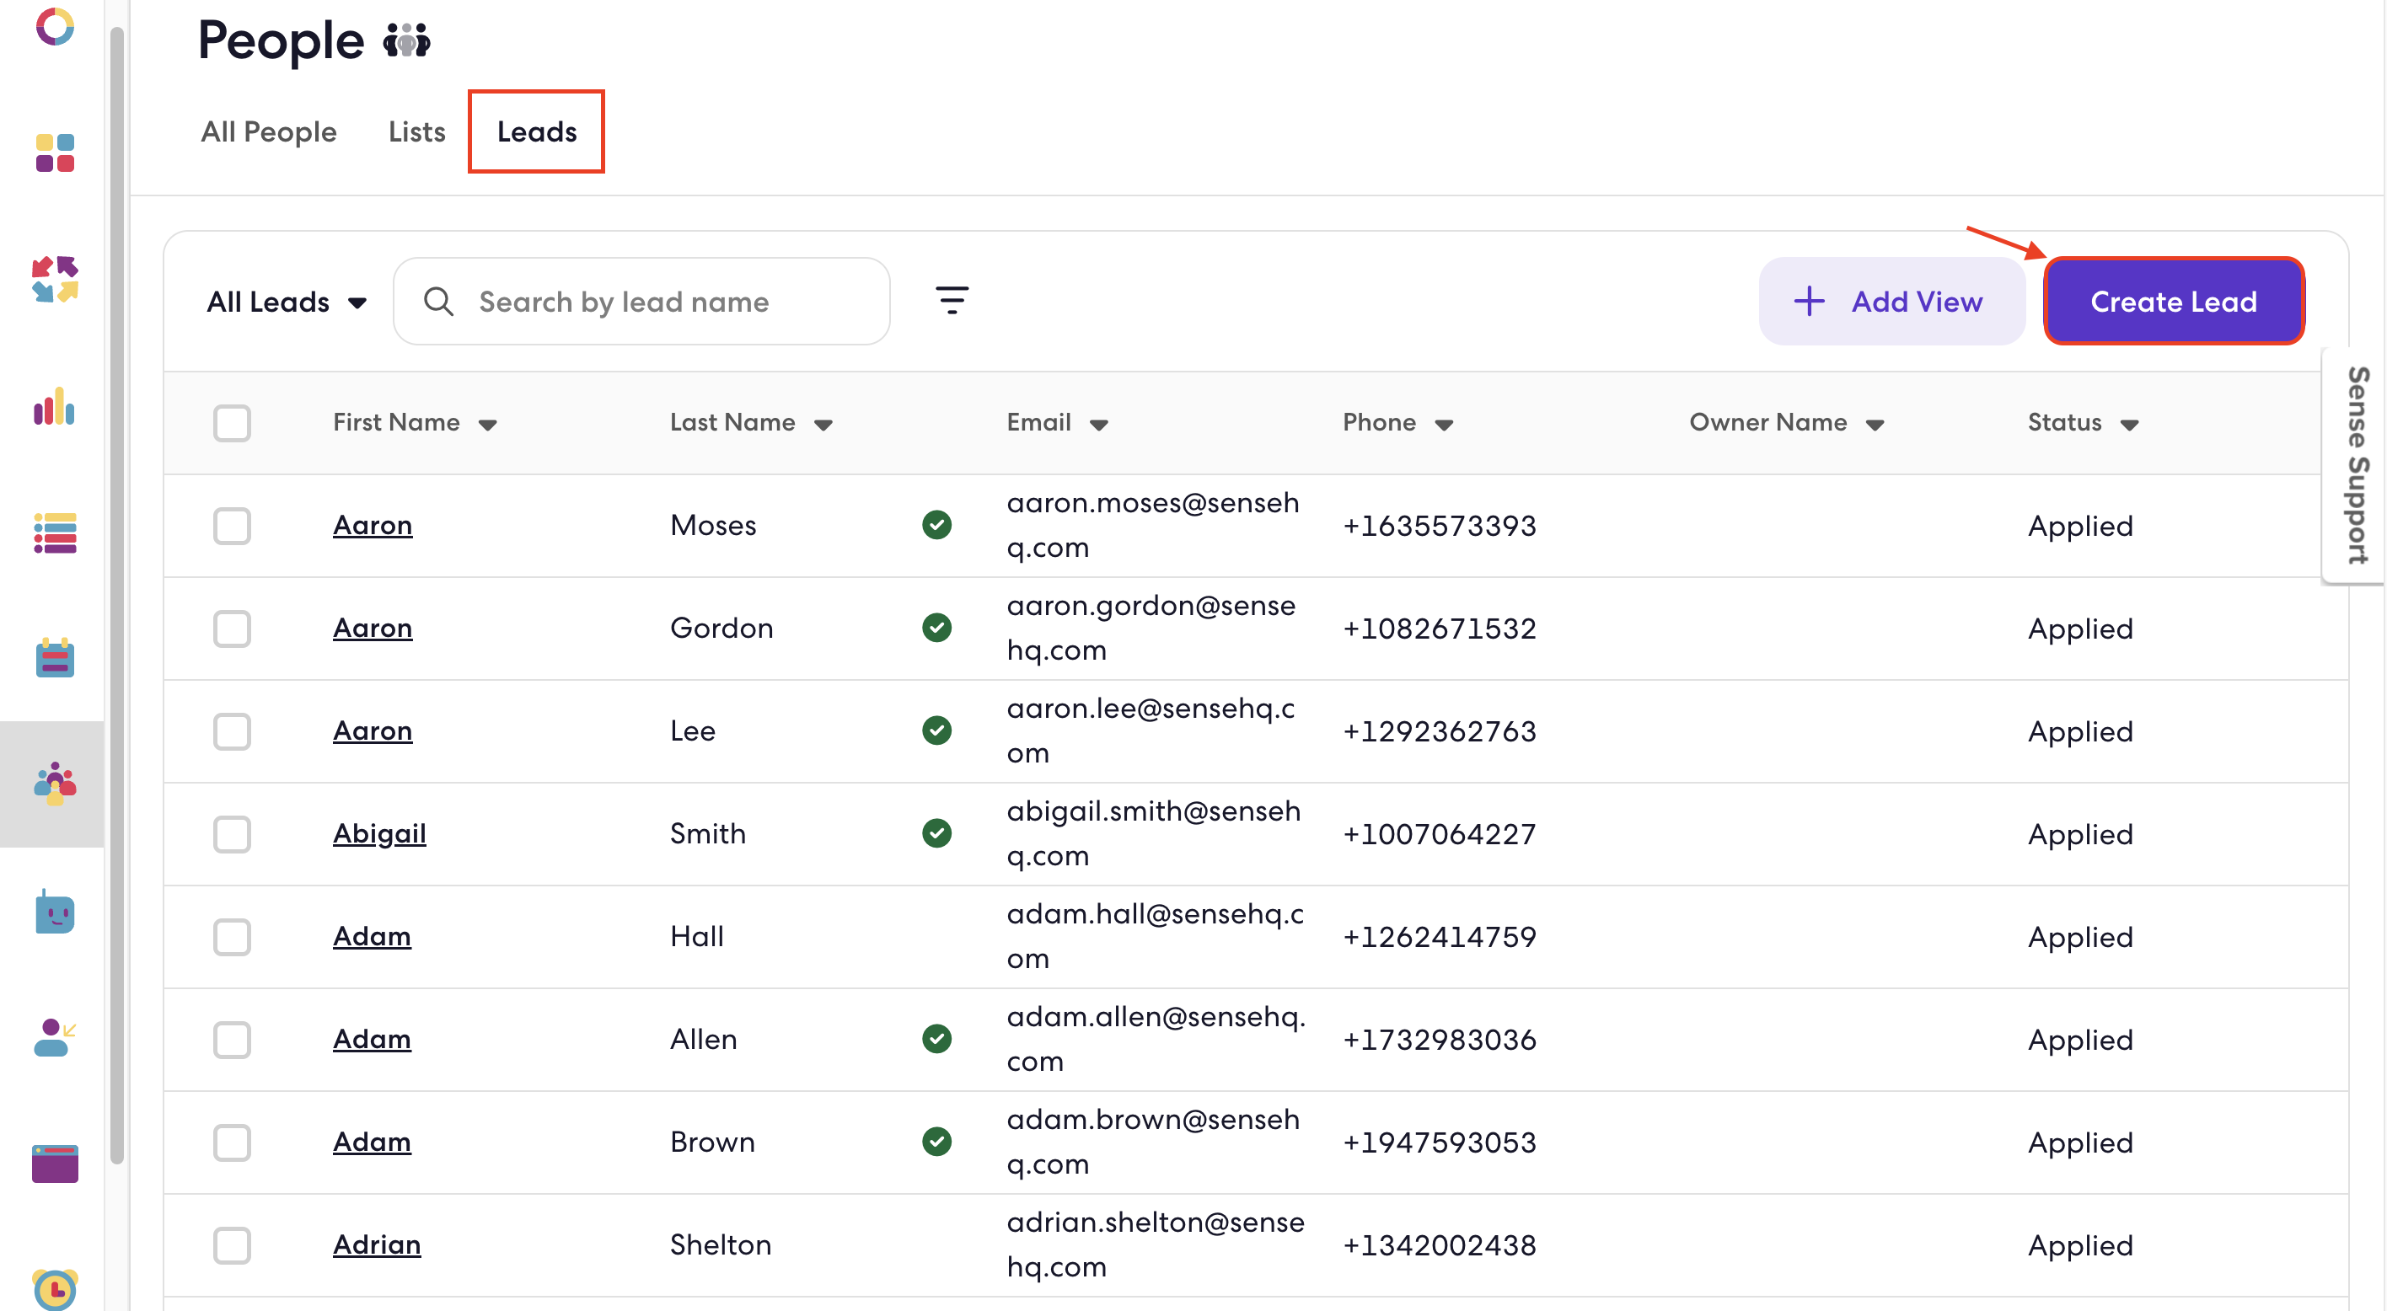Click email adam.hall@sensehq.com
Viewport: 2387px width, 1311px height.
click(x=1155, y=936)
